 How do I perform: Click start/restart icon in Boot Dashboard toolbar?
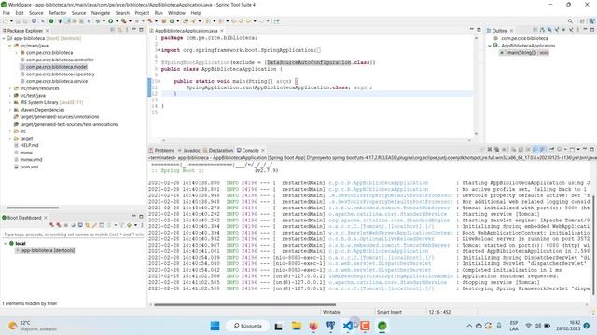52,225
